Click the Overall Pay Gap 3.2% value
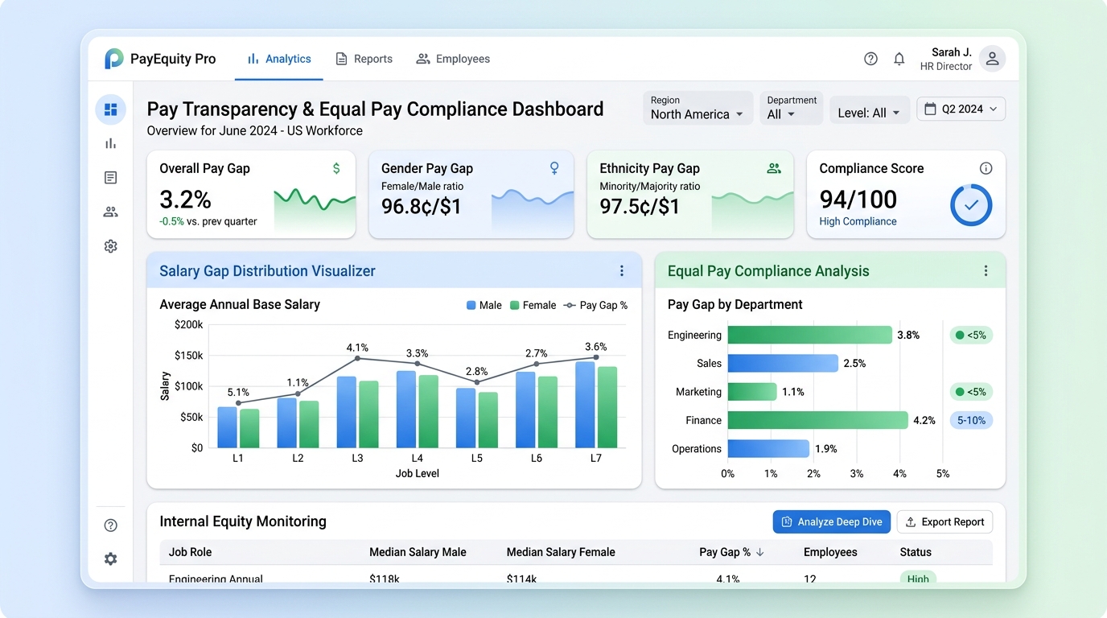 pyautogui.click(x=185, y=199)
